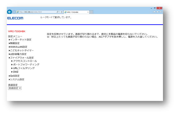176x114 pixels.
Task: Open the favorites star icon
Action: click(x=157, y=12)
